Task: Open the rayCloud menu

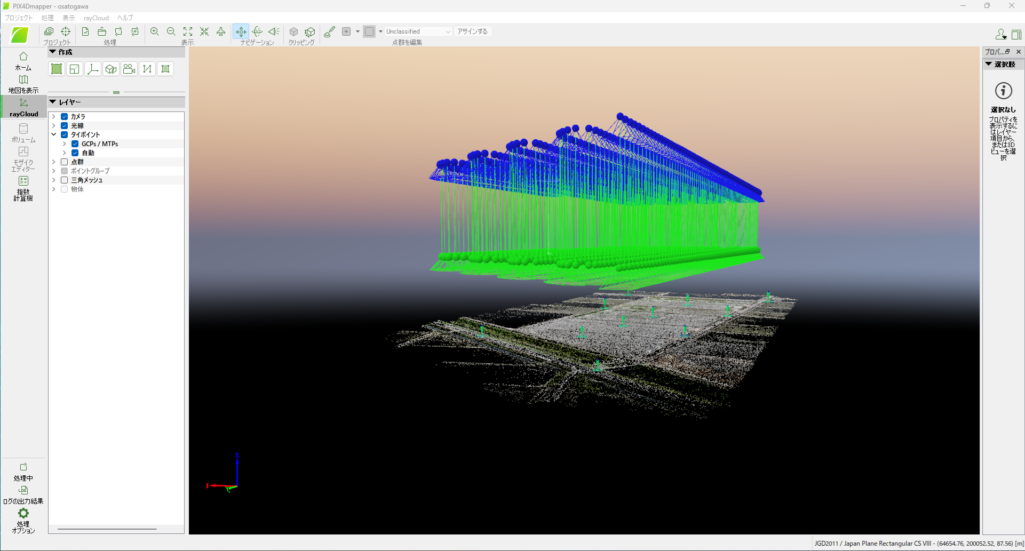Action: click(x=96, y=18)
